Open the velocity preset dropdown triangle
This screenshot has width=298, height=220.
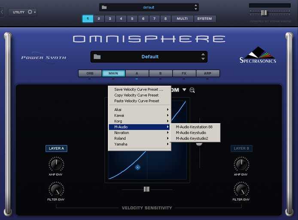pyautogui.click(x=184, y=90)
